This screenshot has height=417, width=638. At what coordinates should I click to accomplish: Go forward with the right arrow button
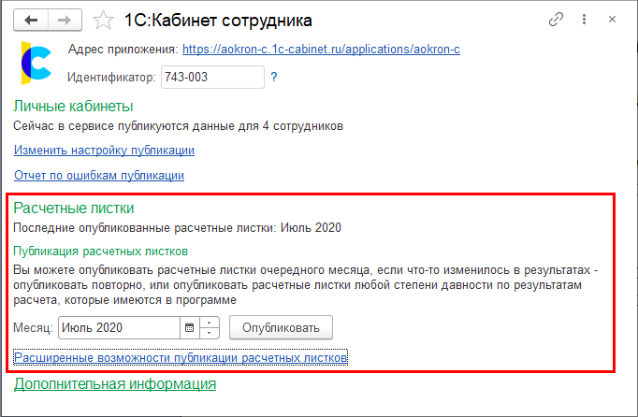(65, 20)
